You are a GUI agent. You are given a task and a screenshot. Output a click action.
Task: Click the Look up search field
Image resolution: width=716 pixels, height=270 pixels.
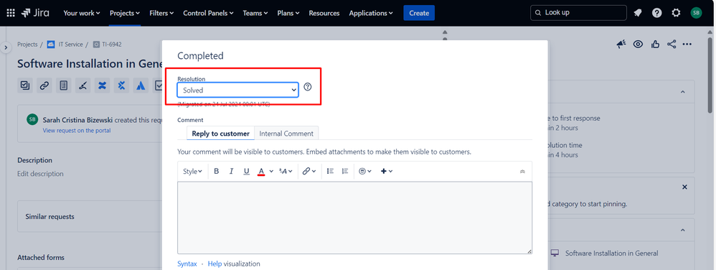point(578,13)
